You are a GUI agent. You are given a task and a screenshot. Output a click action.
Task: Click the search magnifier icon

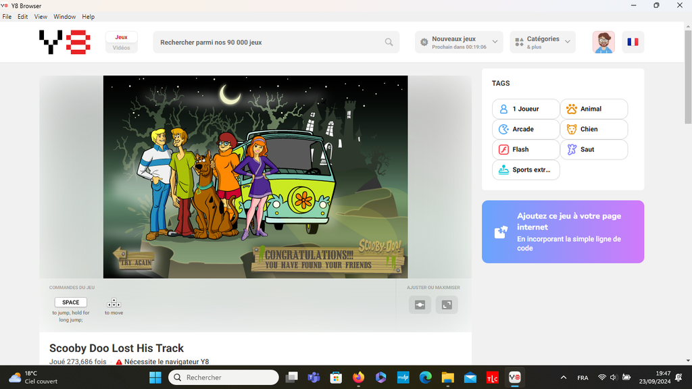tap(389, 42)
